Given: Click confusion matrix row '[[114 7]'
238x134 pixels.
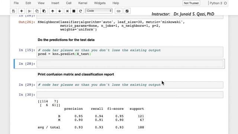Looking at the screenshot, I should [x=48, y=101].
